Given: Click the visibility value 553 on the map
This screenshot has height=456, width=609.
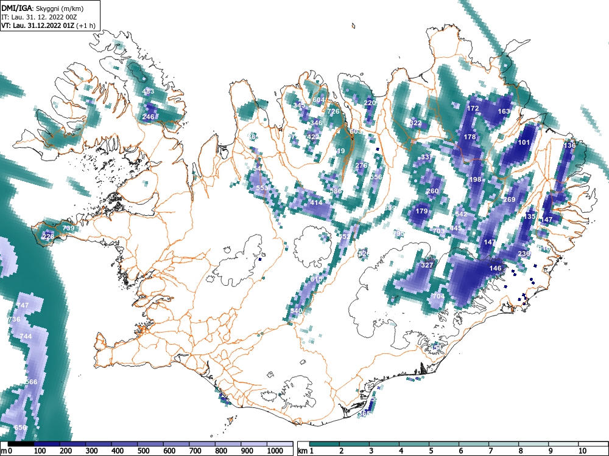Looking at the screenshot, I should [x=262, y=188].
